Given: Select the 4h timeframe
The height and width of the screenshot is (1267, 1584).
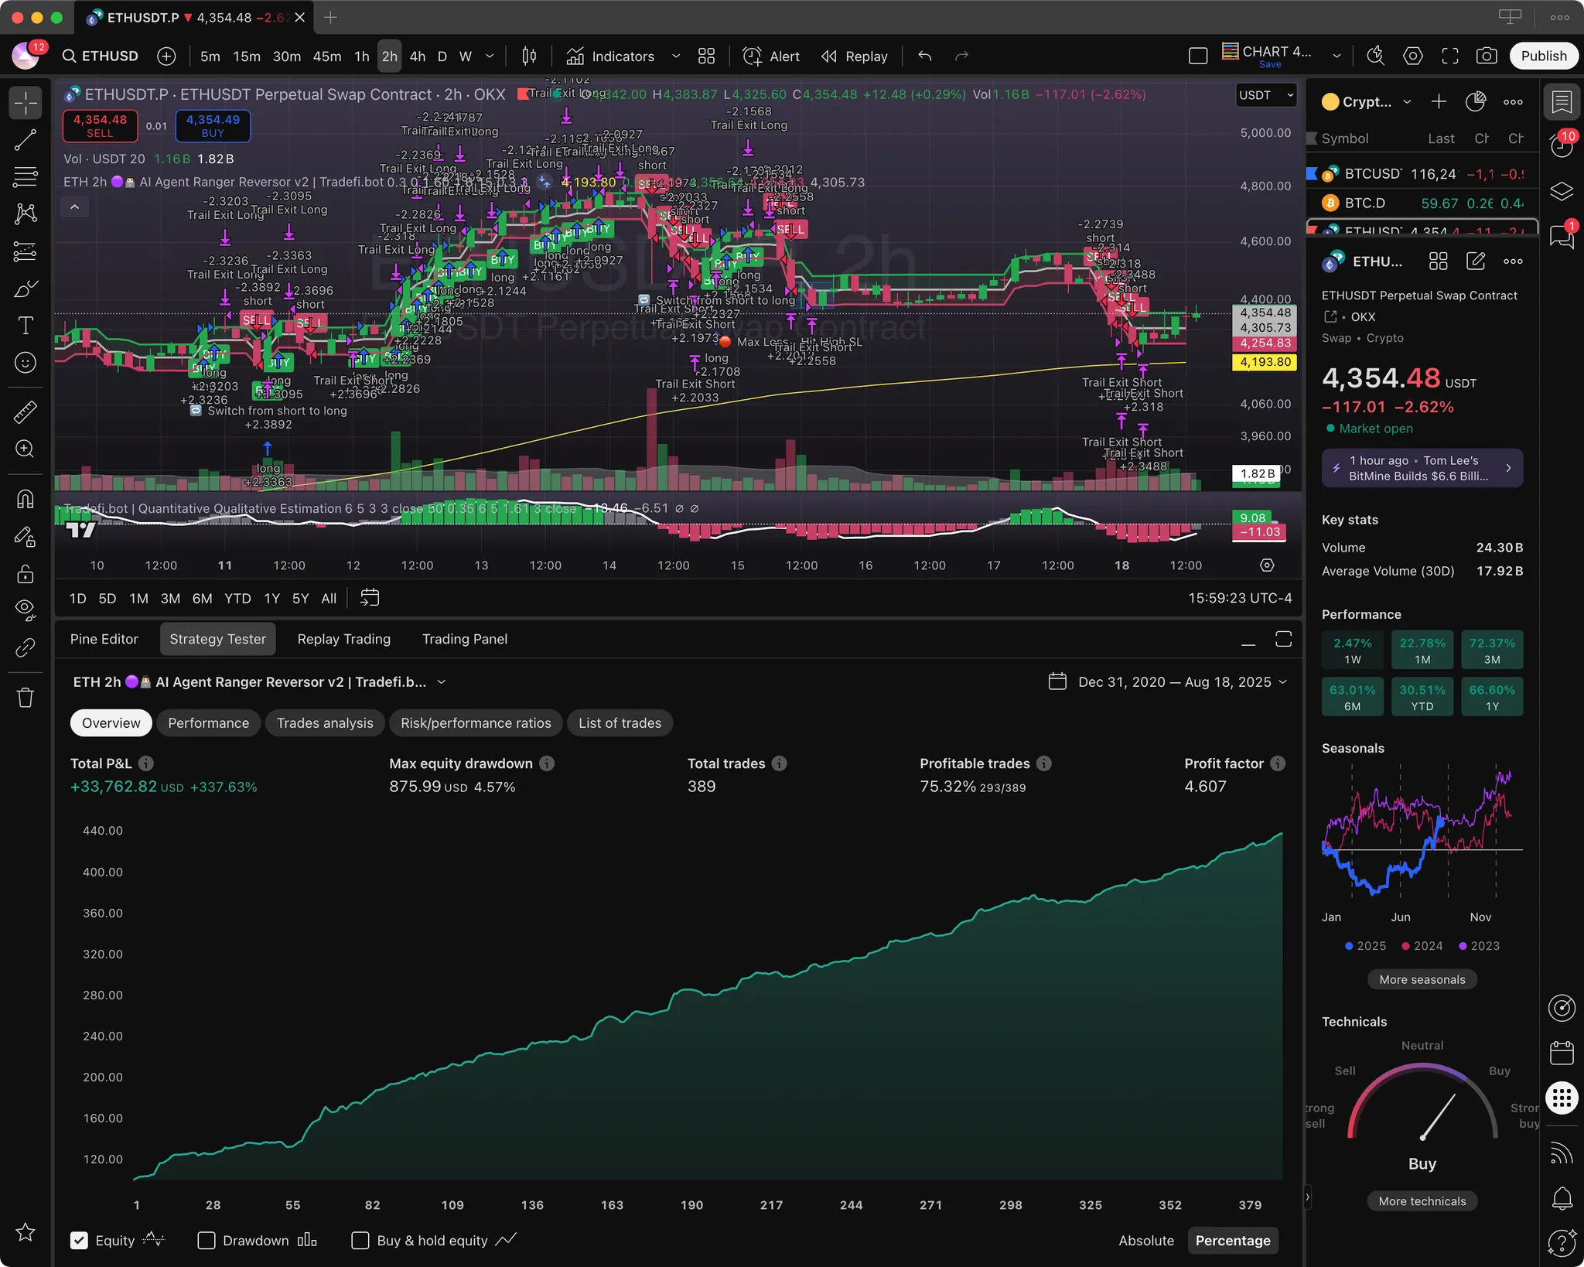Looking at the screenshot, I should [418, 56].
